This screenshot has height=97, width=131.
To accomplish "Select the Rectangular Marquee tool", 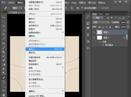I will 4,22.
